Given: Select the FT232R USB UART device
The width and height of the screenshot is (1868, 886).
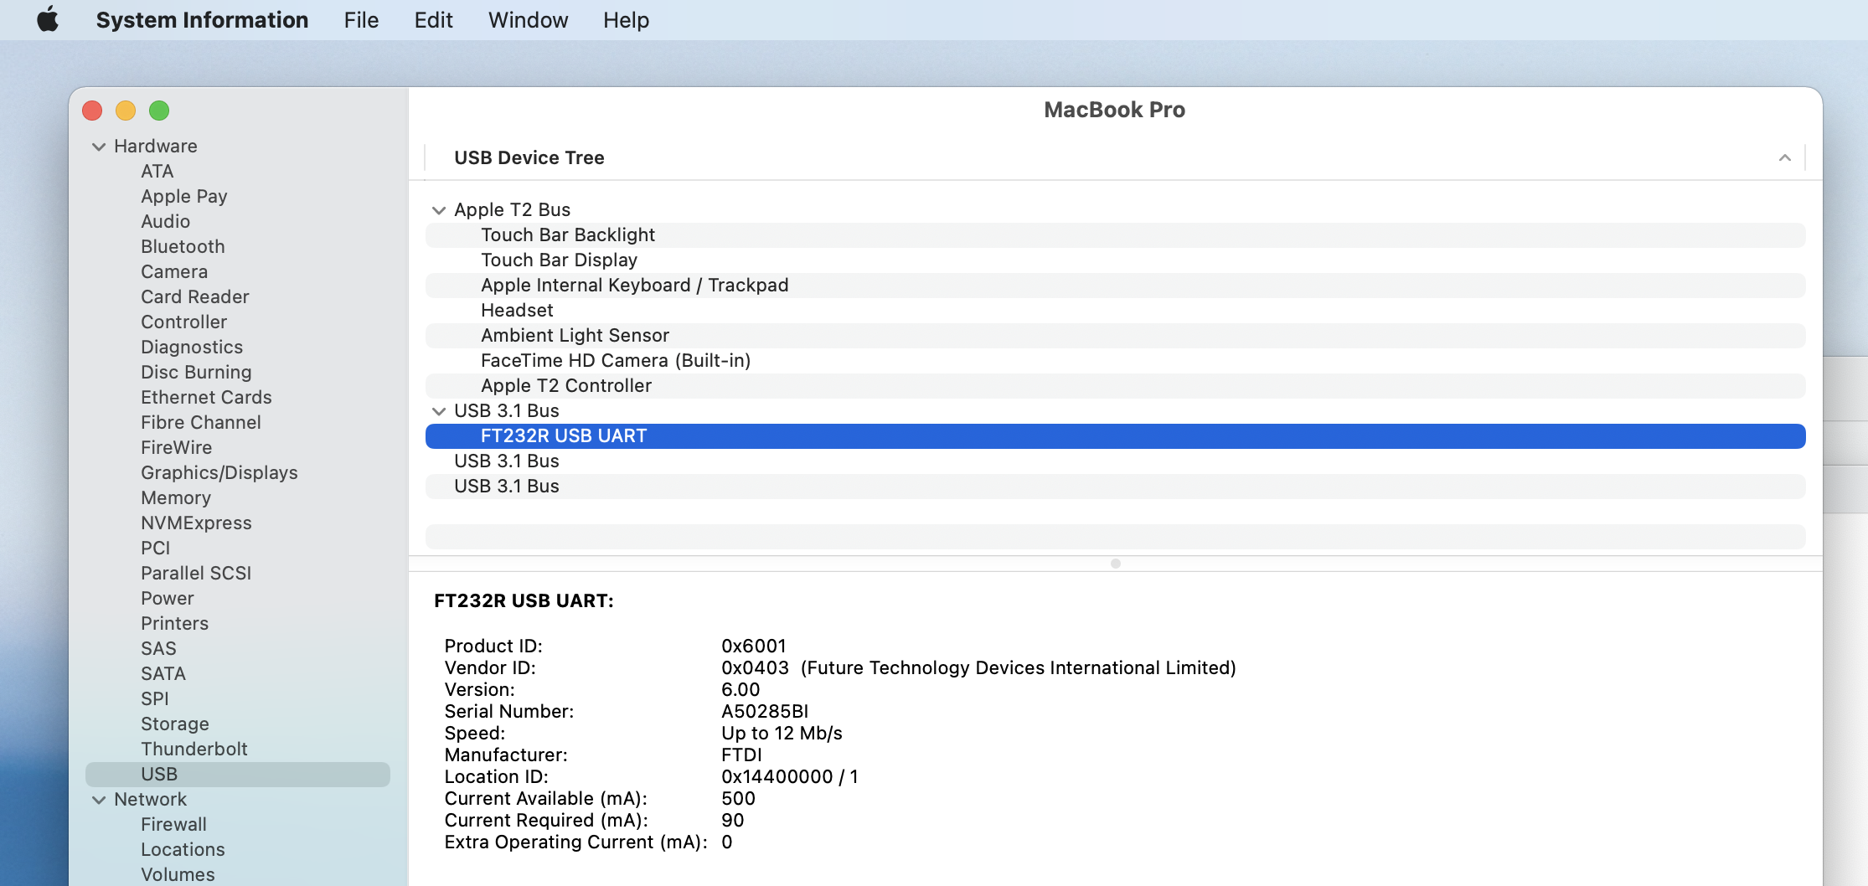Looking at the screenshot, I should [x=1115, y=436].
